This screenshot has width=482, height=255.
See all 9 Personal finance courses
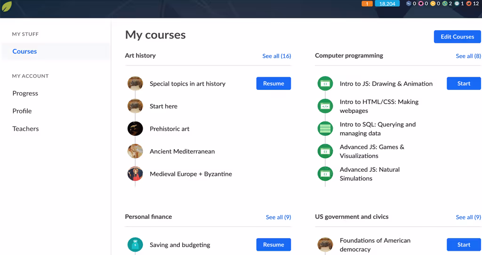[279, 217]
